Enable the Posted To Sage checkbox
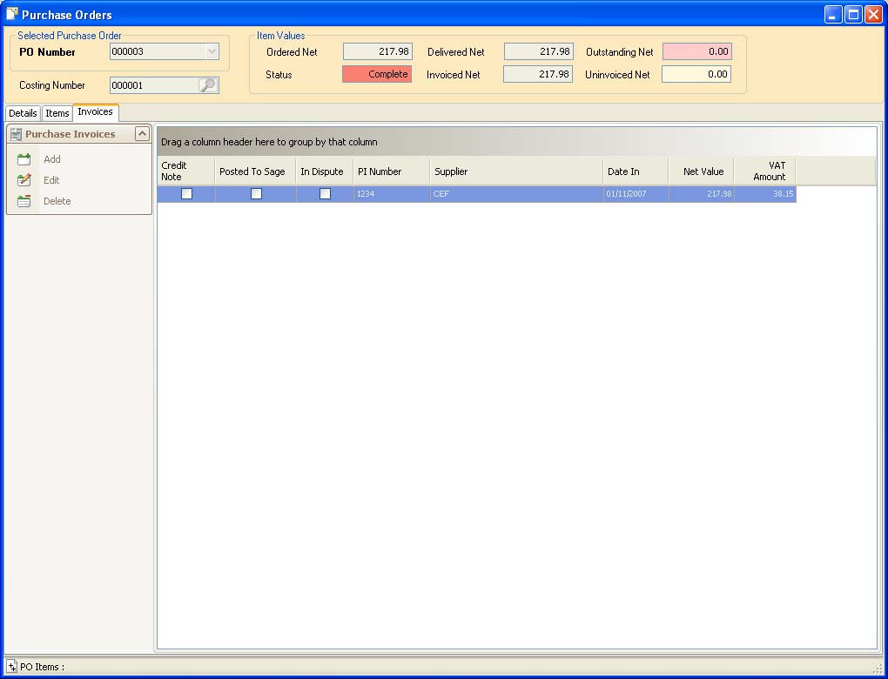 pos(256,193)
